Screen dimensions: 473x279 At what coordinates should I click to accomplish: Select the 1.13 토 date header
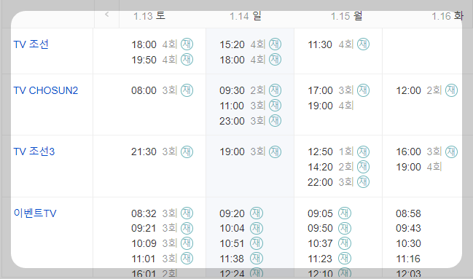(x=149, y=16)
